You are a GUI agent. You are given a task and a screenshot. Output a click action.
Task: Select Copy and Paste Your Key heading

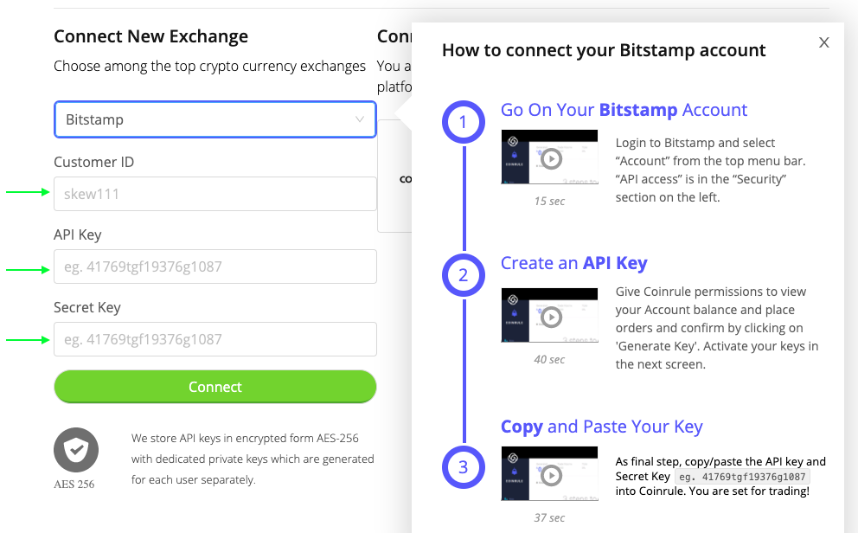point(601,427)
